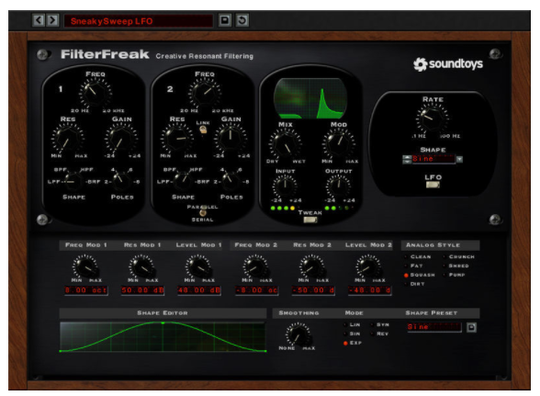Click the Freq Mod 1 value field

85,290
